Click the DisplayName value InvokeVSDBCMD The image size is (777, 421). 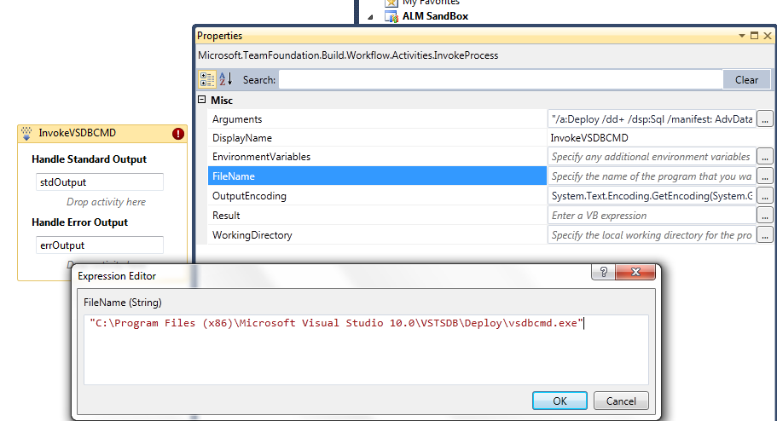click(x=589, y=138)
